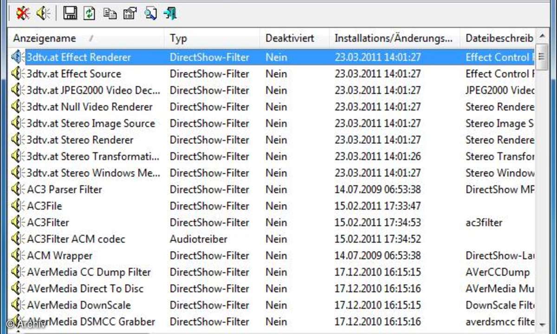The height and width of the screenshot is (334, 557).
Task: Click the Disable selected items toolbar icon
Action: click(x=23, y=13)
